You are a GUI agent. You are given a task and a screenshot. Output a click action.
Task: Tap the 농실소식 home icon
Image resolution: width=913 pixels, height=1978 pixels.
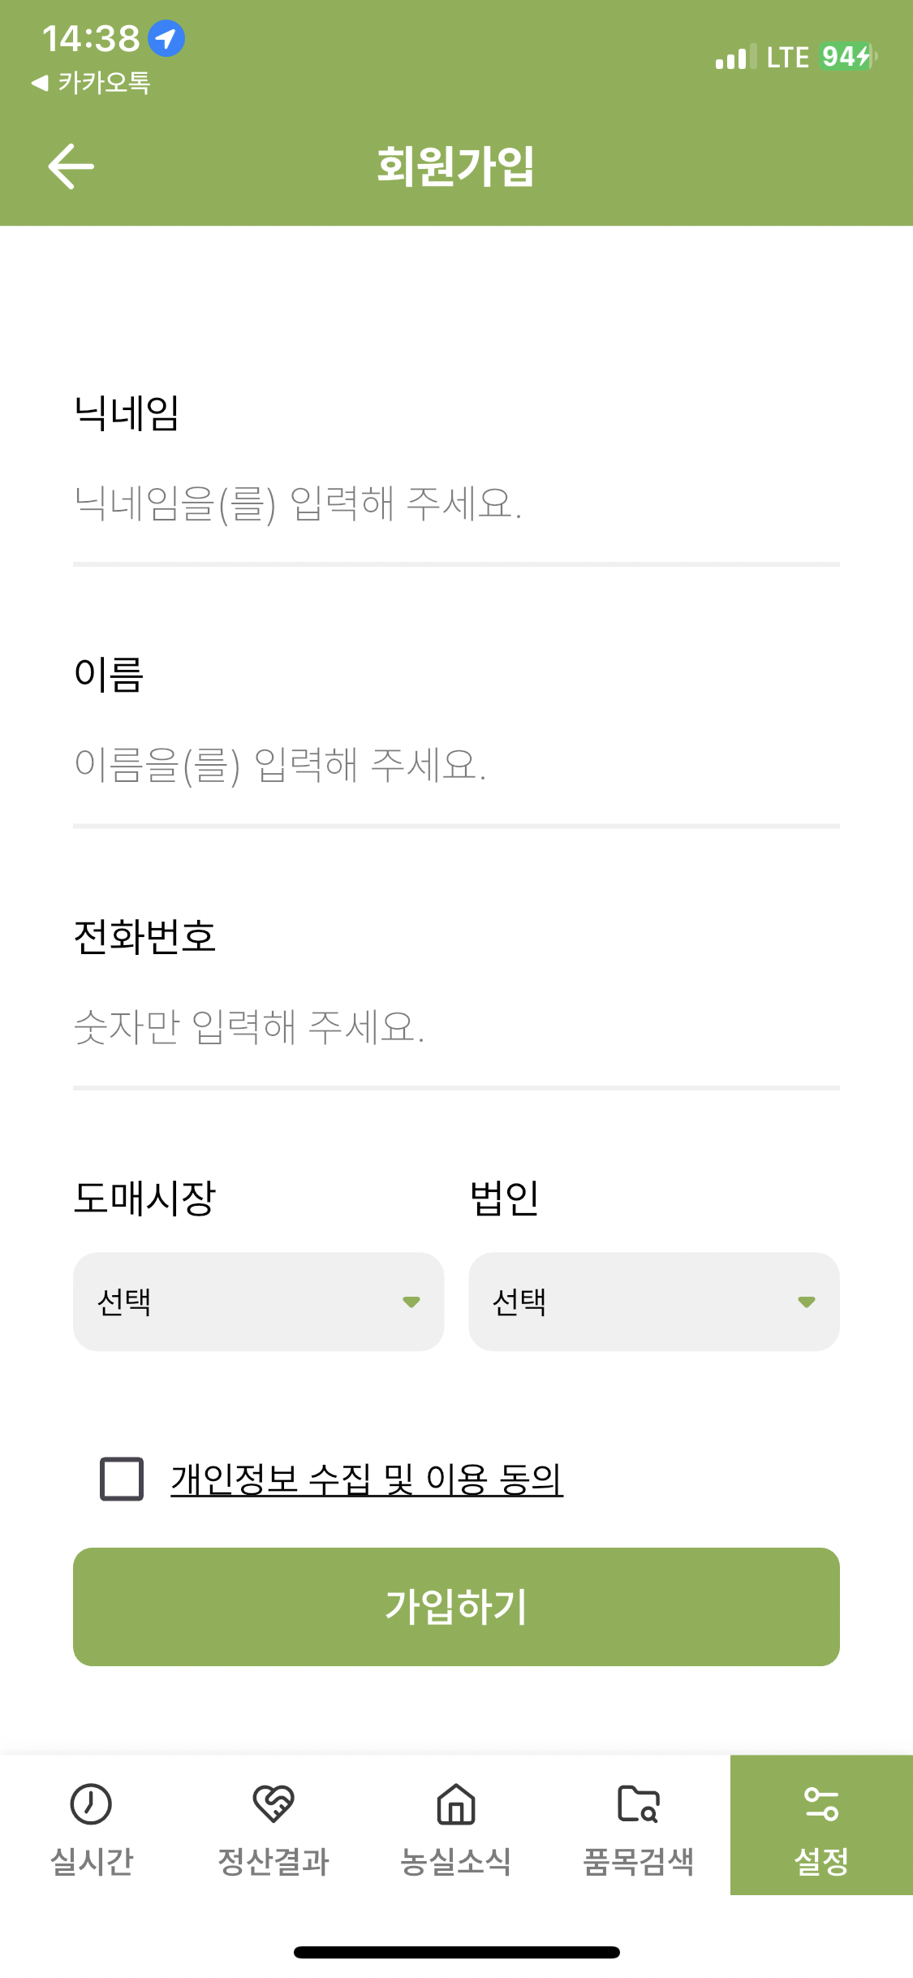point(456,1804)
